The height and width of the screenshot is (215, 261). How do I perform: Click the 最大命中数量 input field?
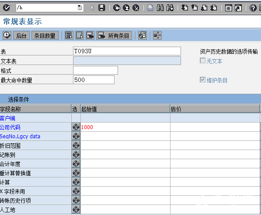(x=94, y=80)
